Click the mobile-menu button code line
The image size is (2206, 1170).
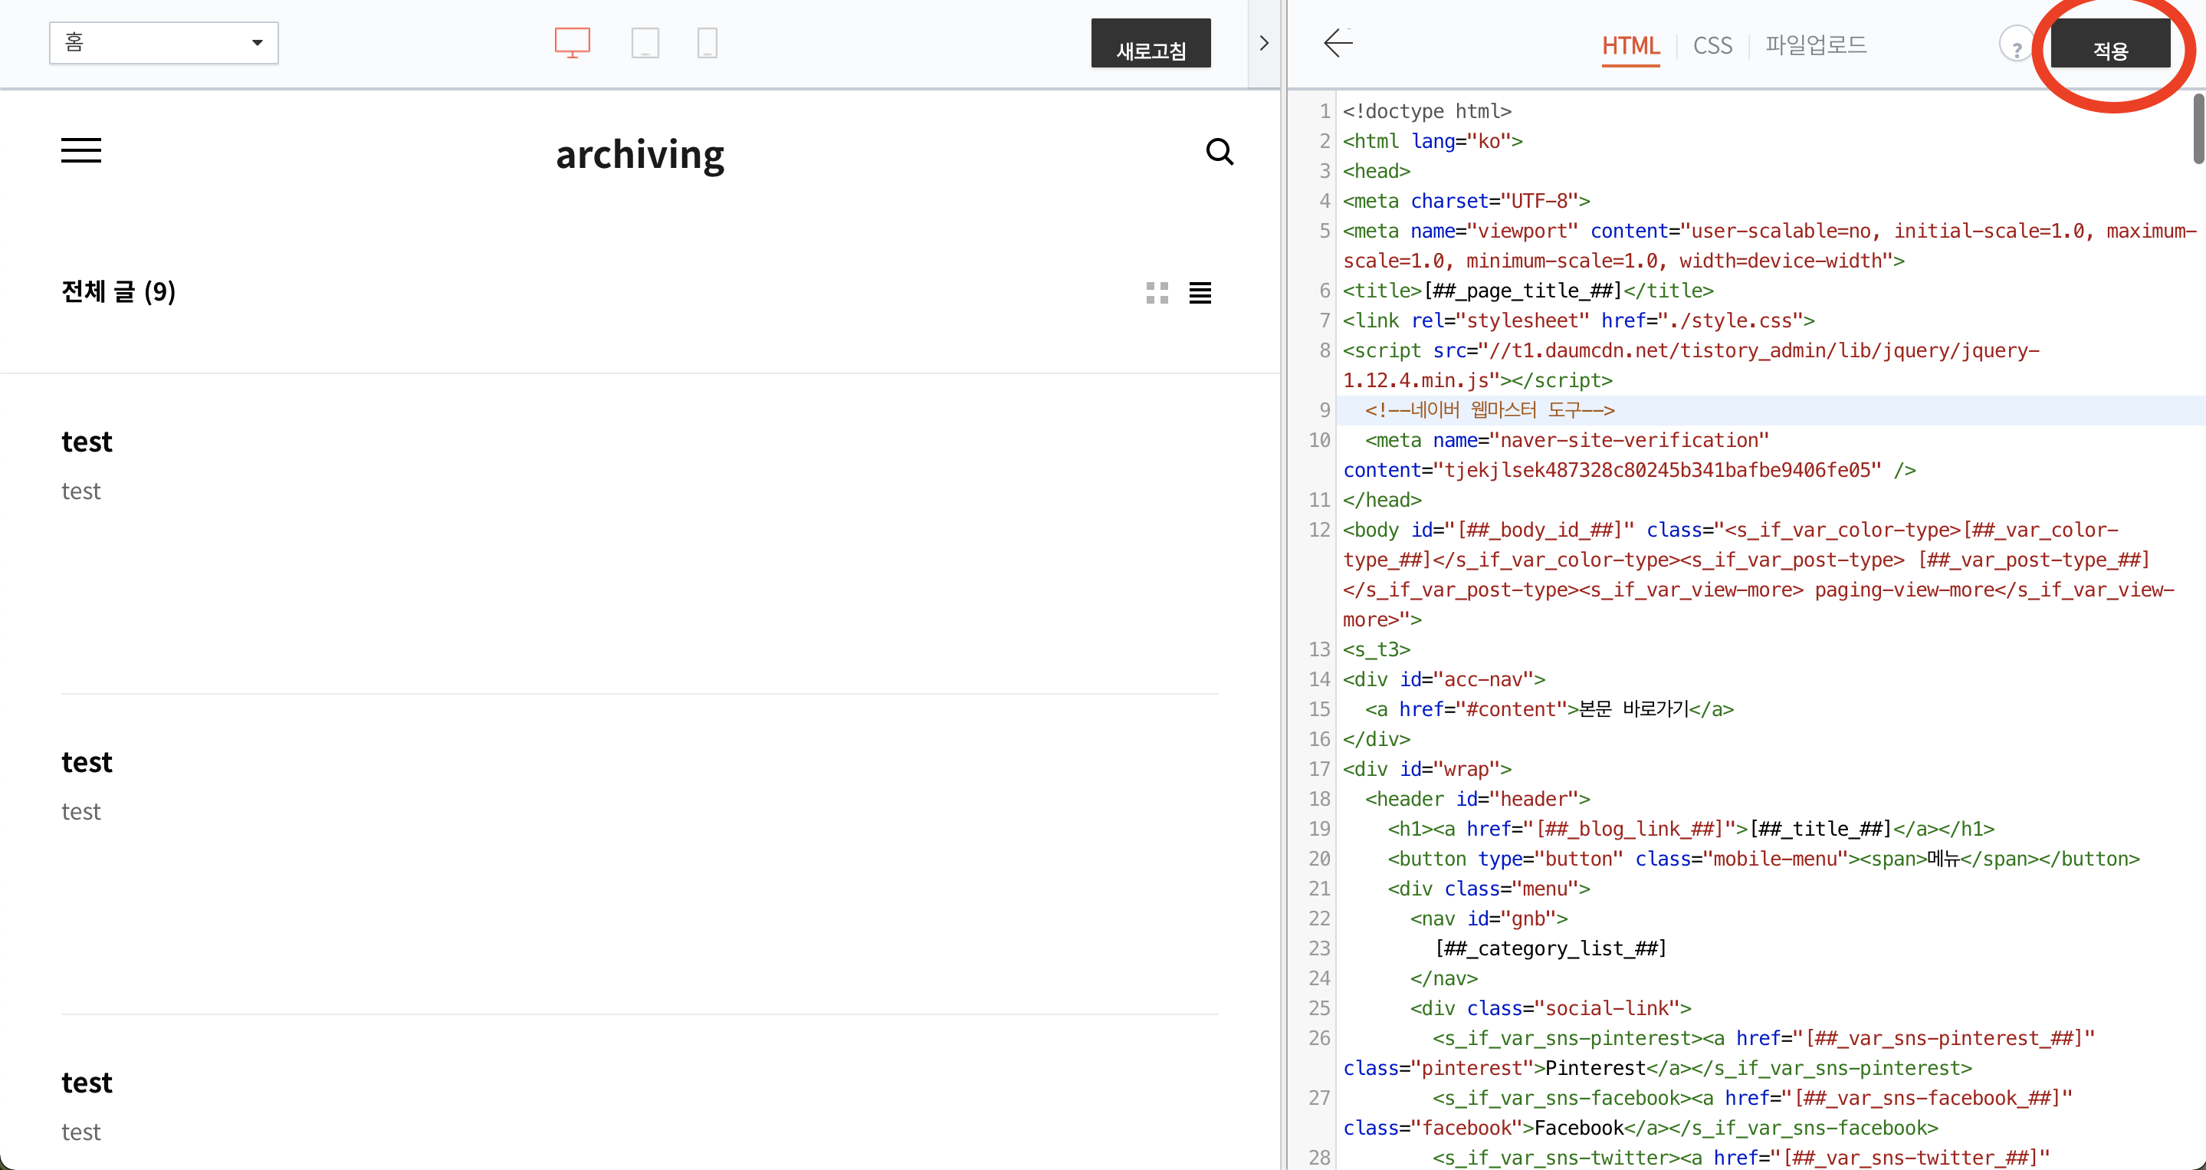tap(1763, 859)
